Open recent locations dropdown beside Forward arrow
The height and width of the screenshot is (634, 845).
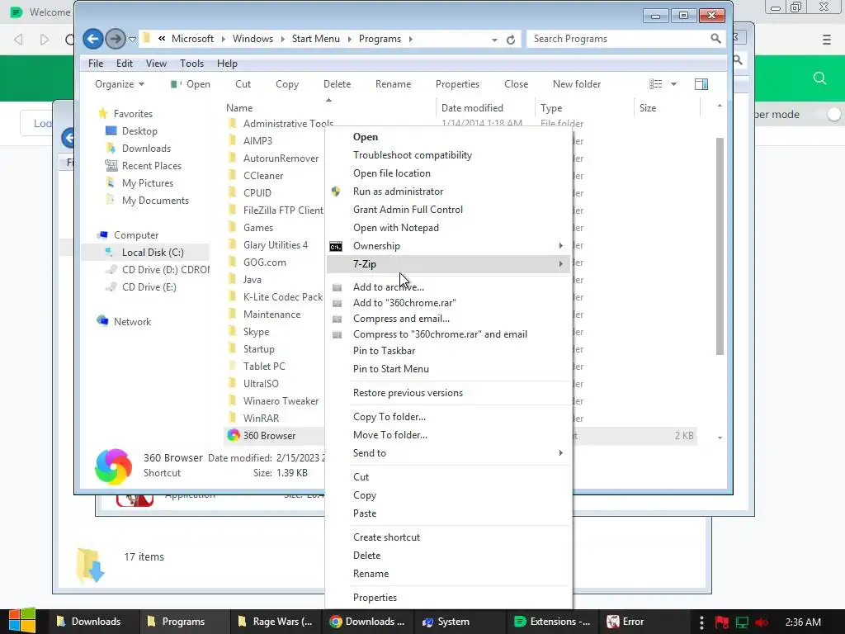point(132,39)
